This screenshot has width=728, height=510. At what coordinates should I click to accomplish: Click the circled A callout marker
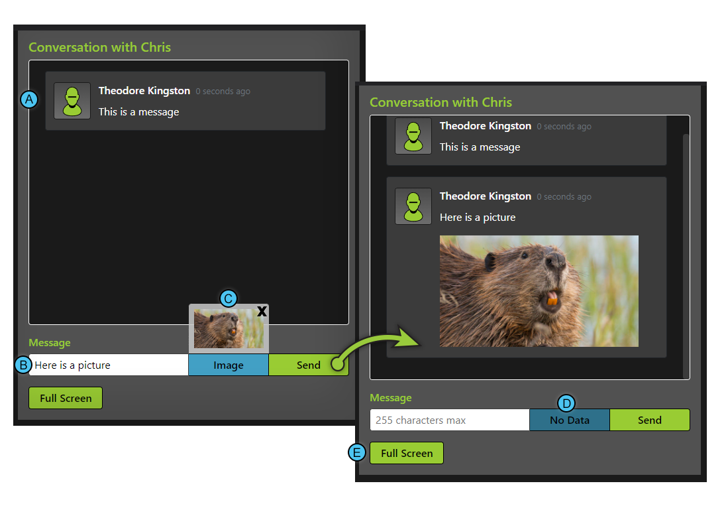click(x=29, y=99)
